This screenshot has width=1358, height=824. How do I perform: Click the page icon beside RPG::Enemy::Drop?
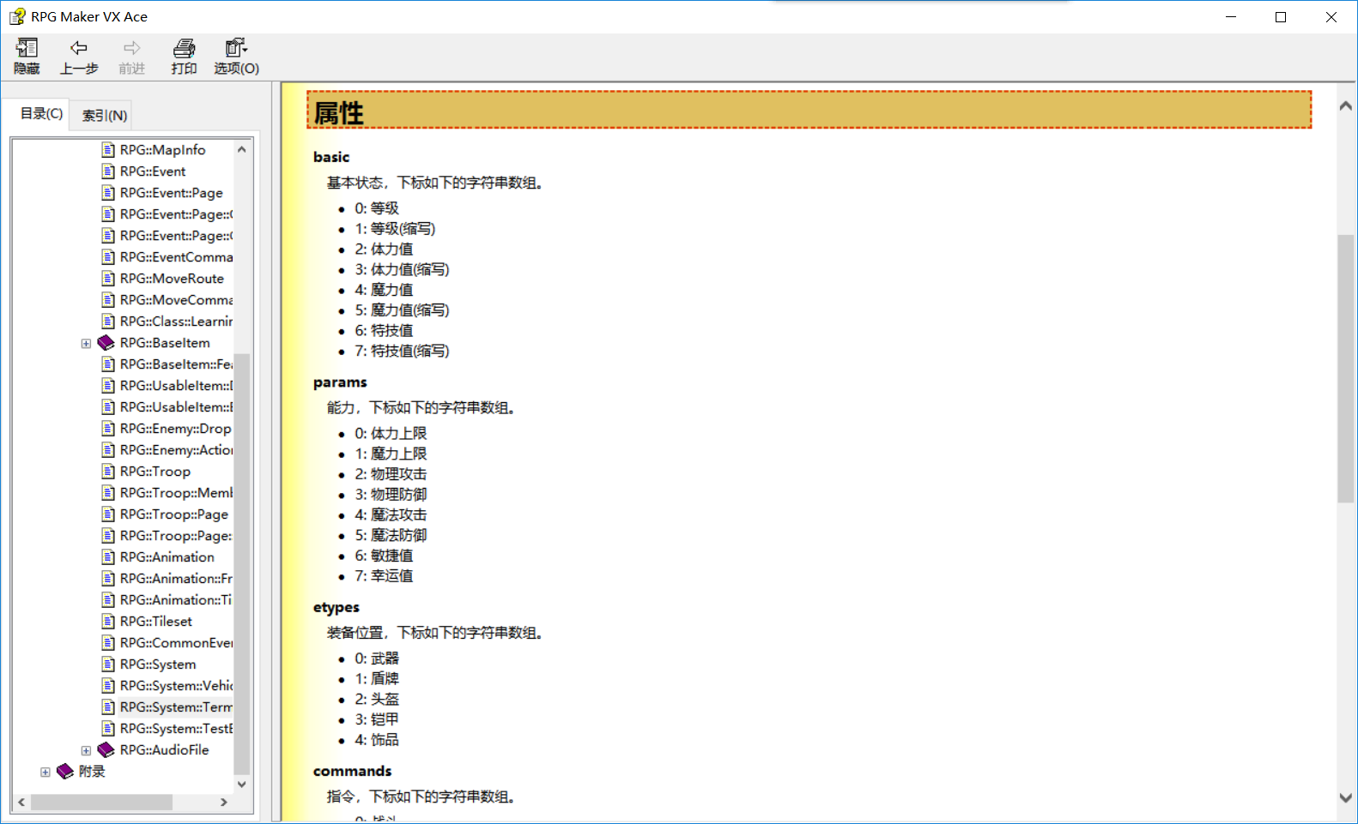[108, 429]
